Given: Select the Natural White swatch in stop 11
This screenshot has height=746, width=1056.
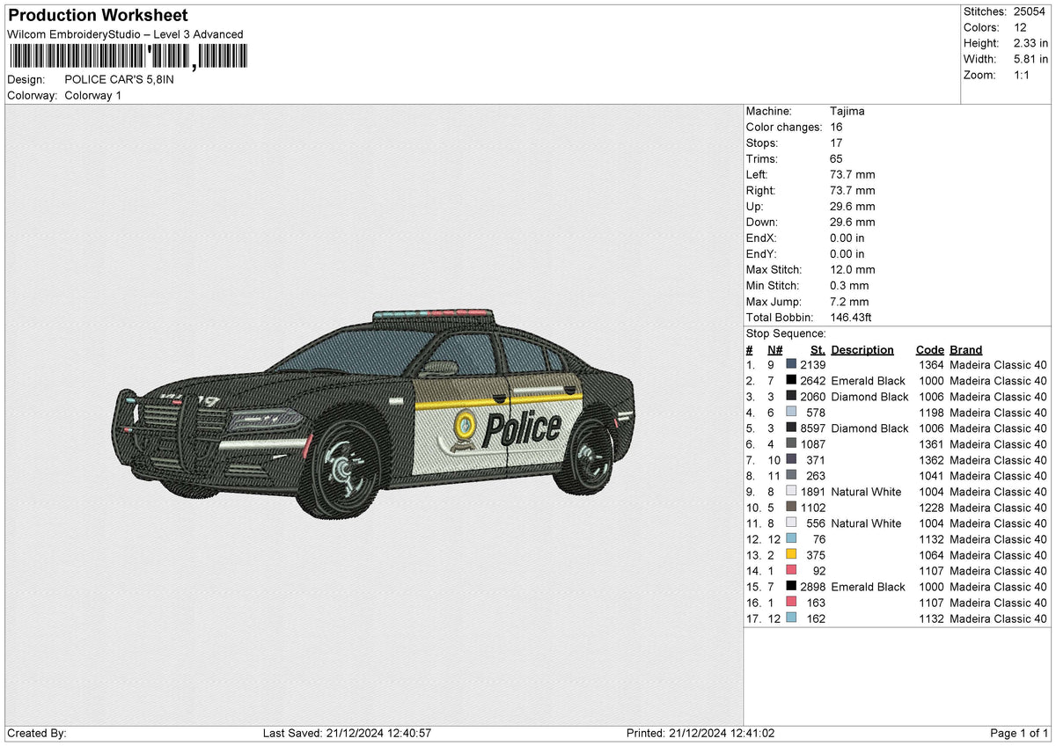Looking at the screenshot, I should 791,523.
